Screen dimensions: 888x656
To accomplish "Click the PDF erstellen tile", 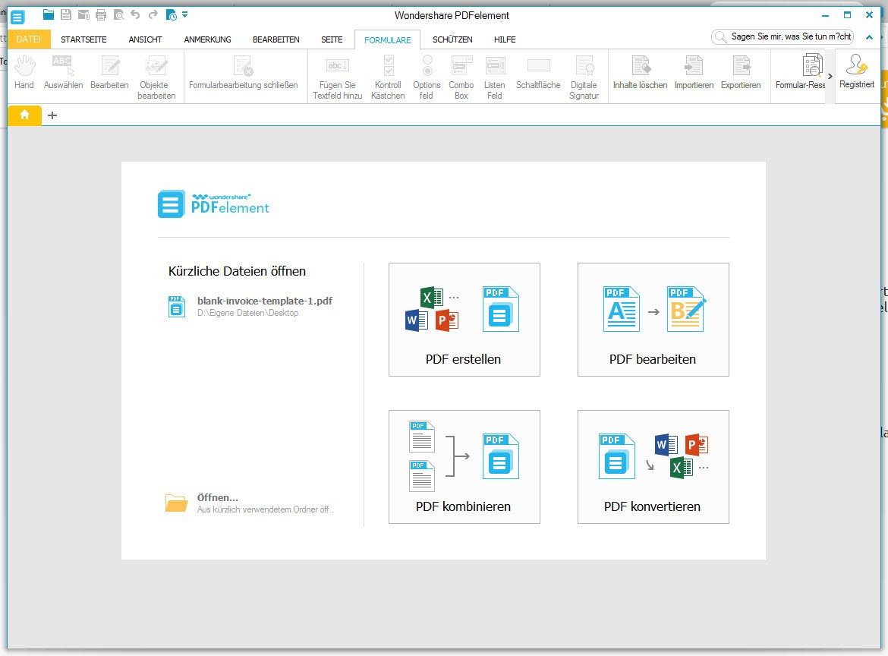I will (x=464, y=319).
